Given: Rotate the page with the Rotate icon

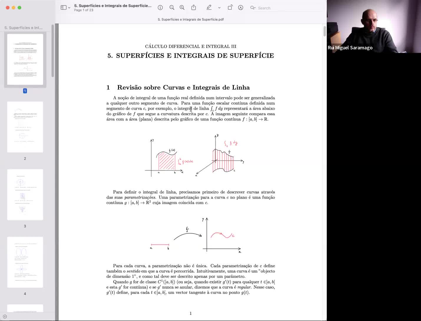Looking at the screenshot, I should click(230, 8).
